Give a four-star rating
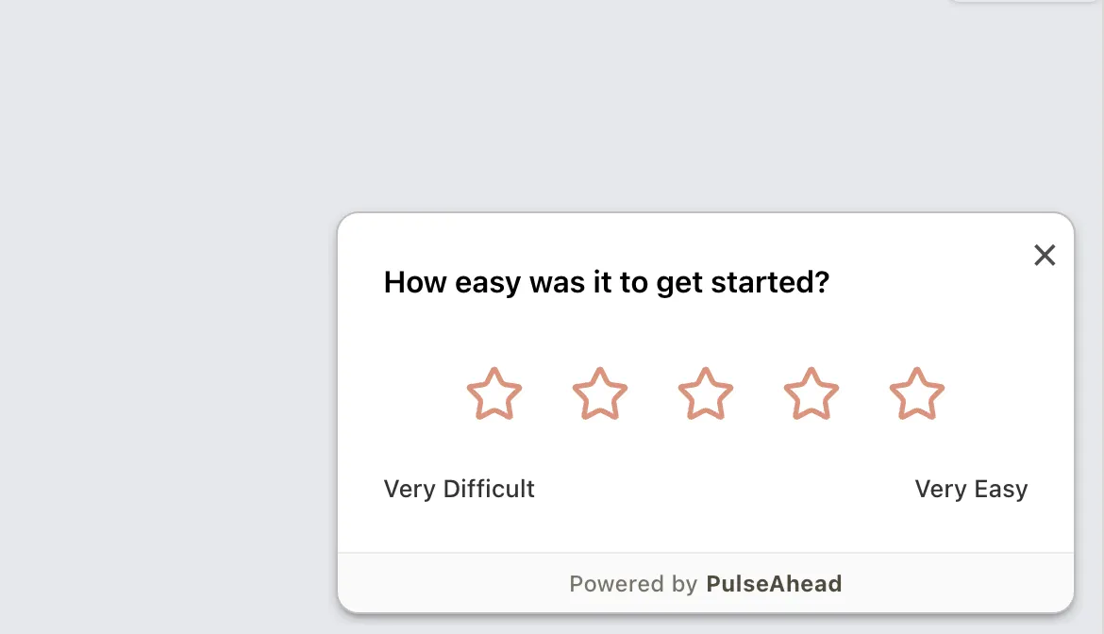1104x634 pixels. pyautogui.click(x=811, y=394)
